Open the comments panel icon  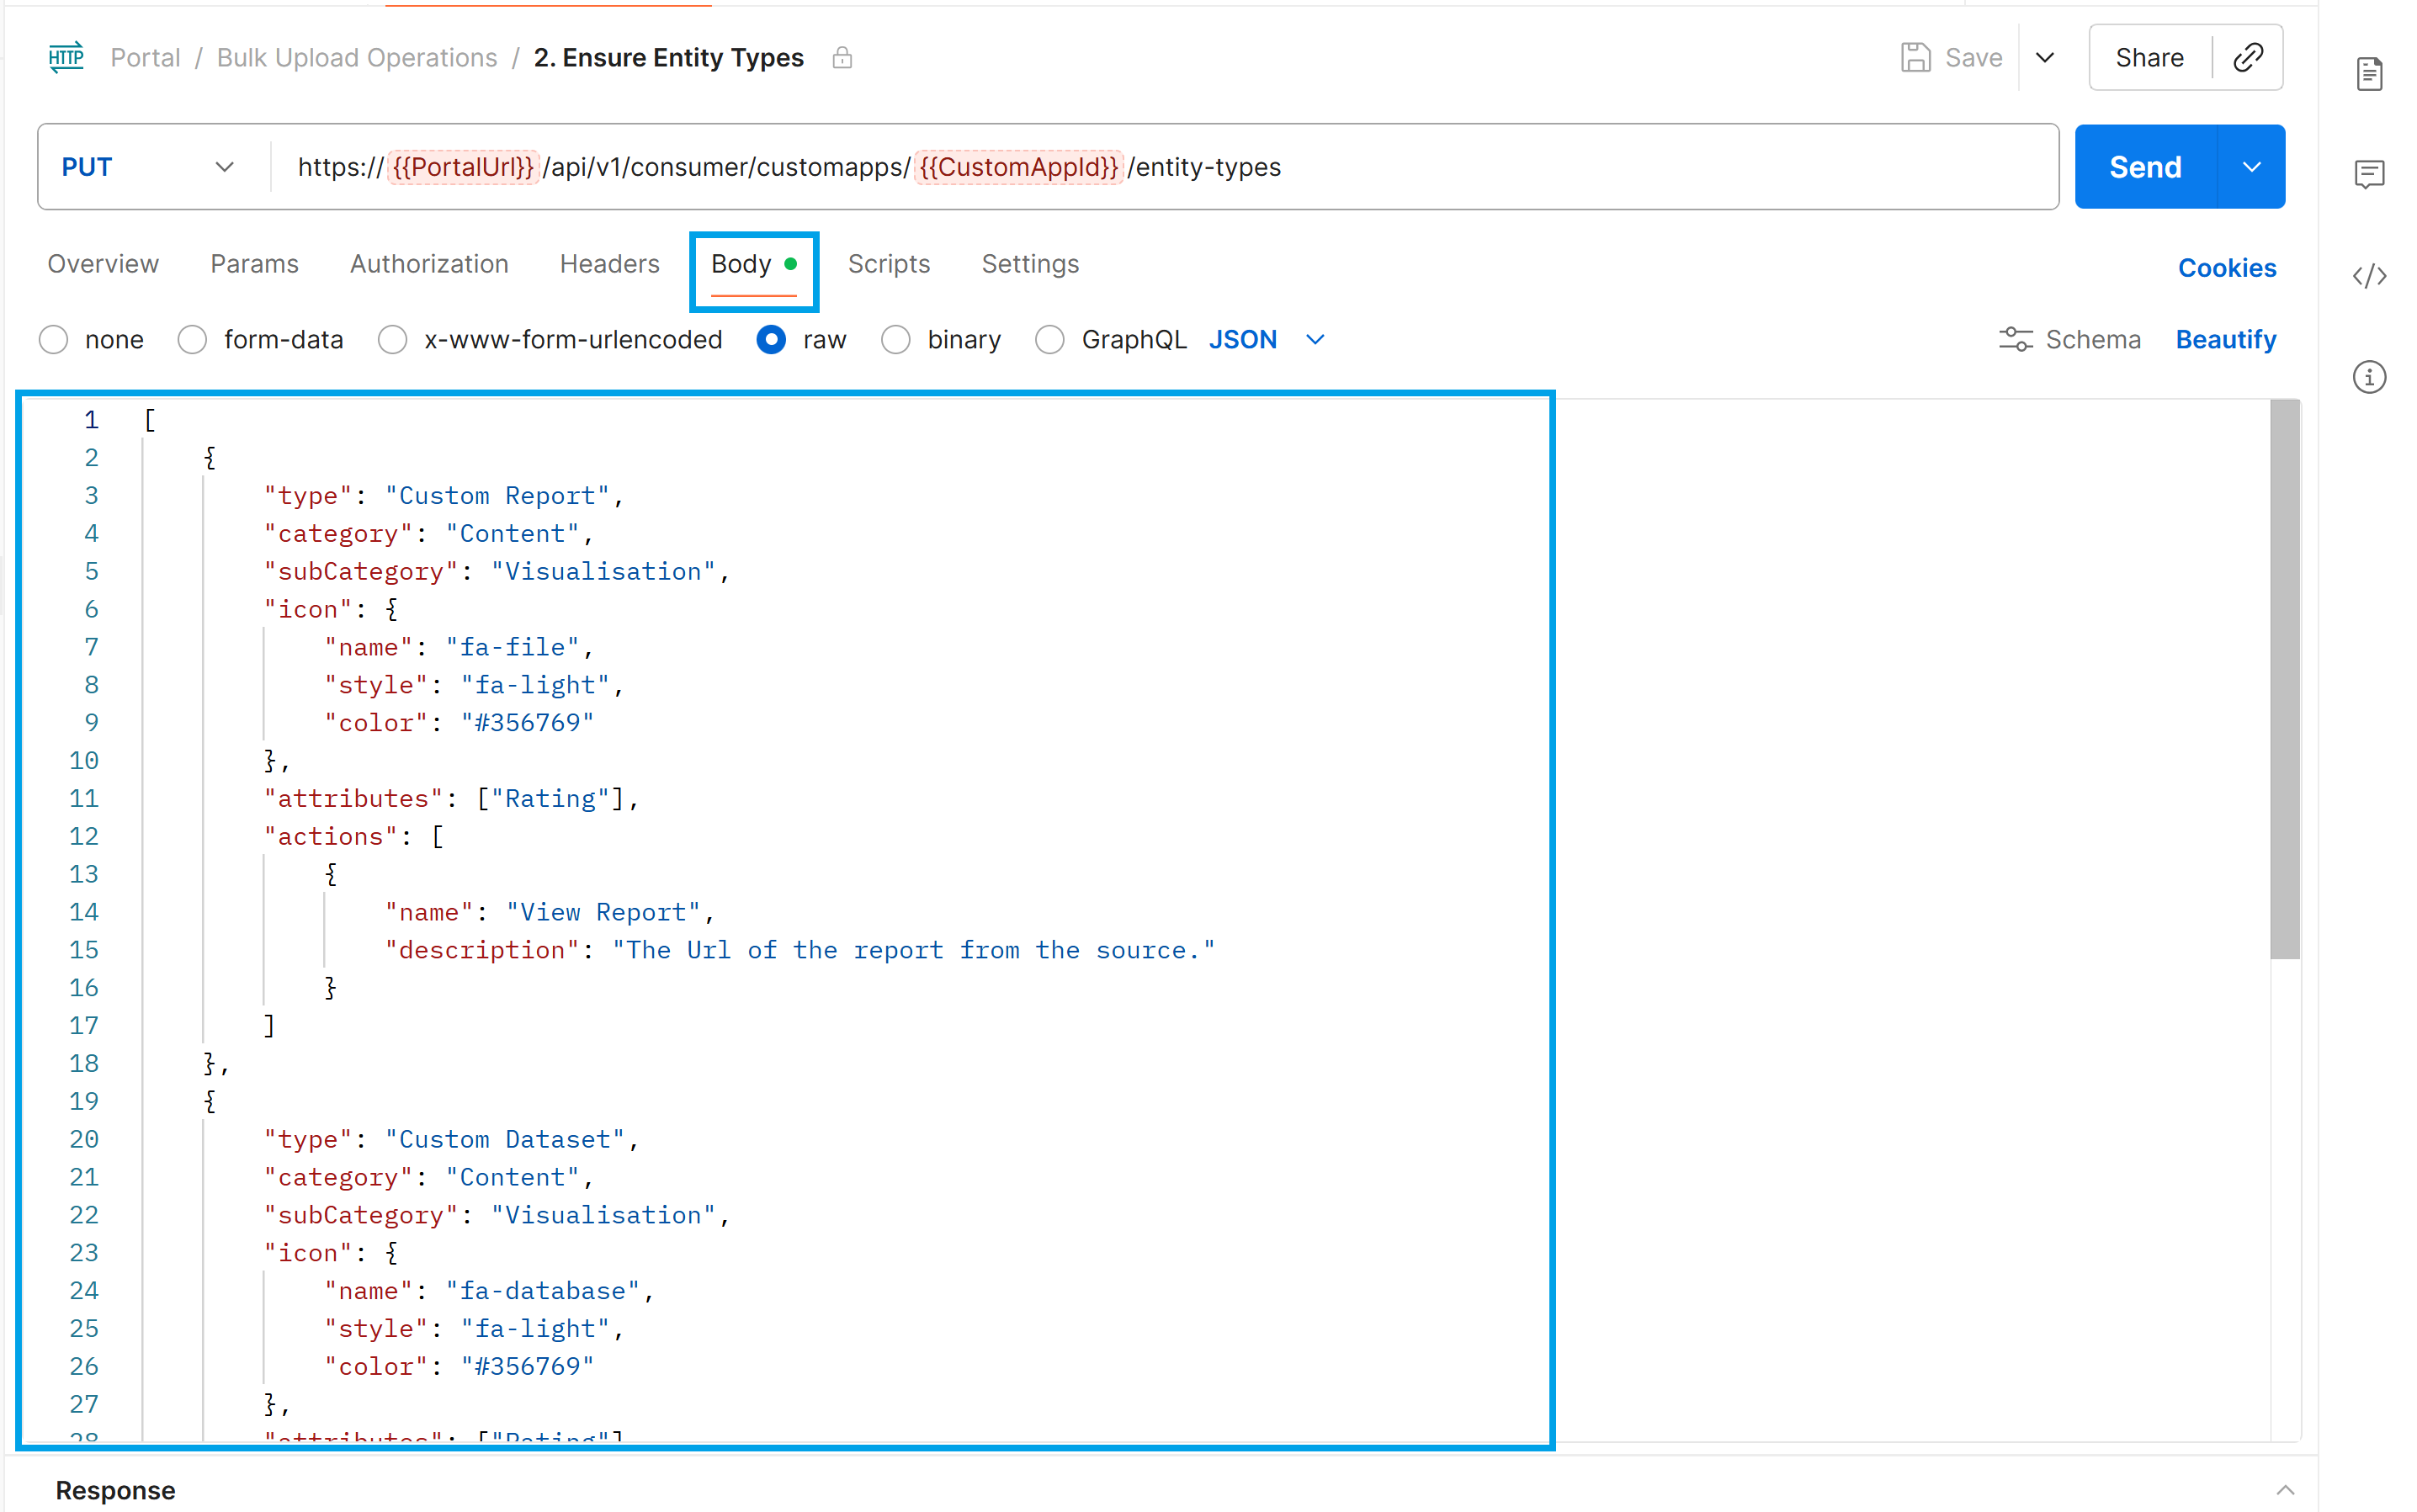pos(2370,174)
